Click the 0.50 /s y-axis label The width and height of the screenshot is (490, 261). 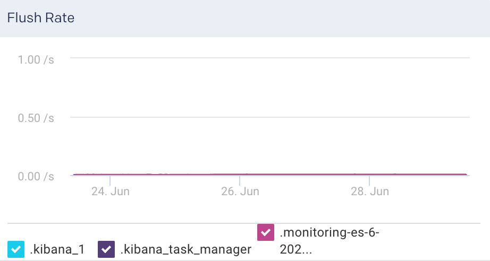coord(36,118)
